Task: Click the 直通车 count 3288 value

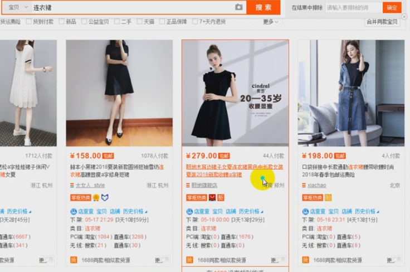Action: click(x=138, y=237)
